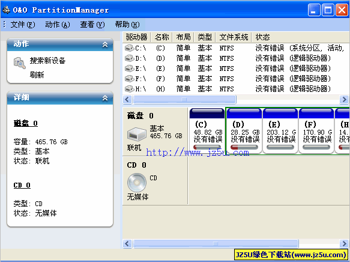This screenshot has width=350, height=262.
Task: Select partition (D) block 28.25 GB
Action: tap(244, 131)
